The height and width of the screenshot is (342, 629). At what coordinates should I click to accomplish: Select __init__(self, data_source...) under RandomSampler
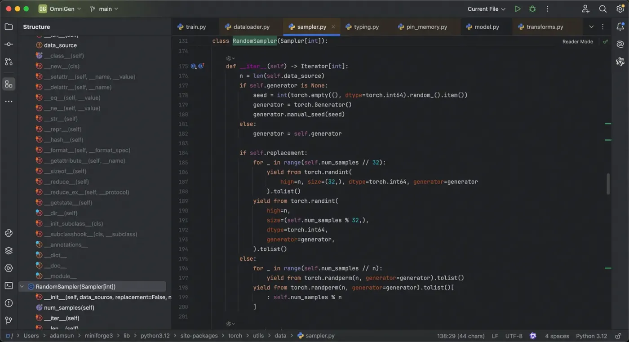[x=107, y=297]
